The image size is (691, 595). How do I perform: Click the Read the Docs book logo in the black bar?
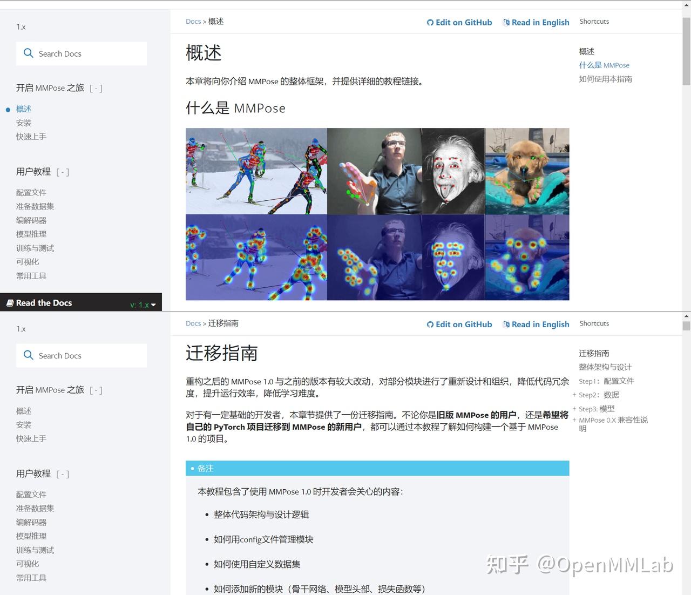tap(9, 303)
